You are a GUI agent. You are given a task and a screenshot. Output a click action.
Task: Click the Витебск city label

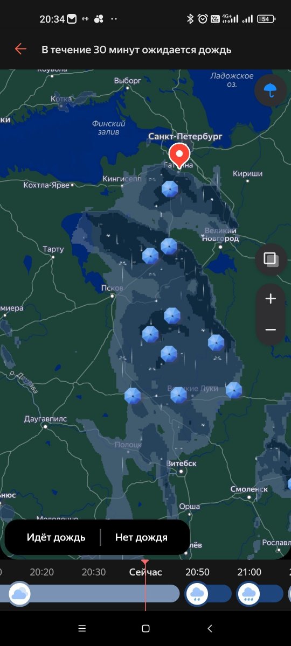click(x=181, y=463)
